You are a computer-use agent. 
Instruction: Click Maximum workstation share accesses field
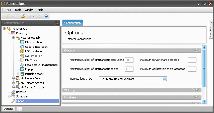192,69
